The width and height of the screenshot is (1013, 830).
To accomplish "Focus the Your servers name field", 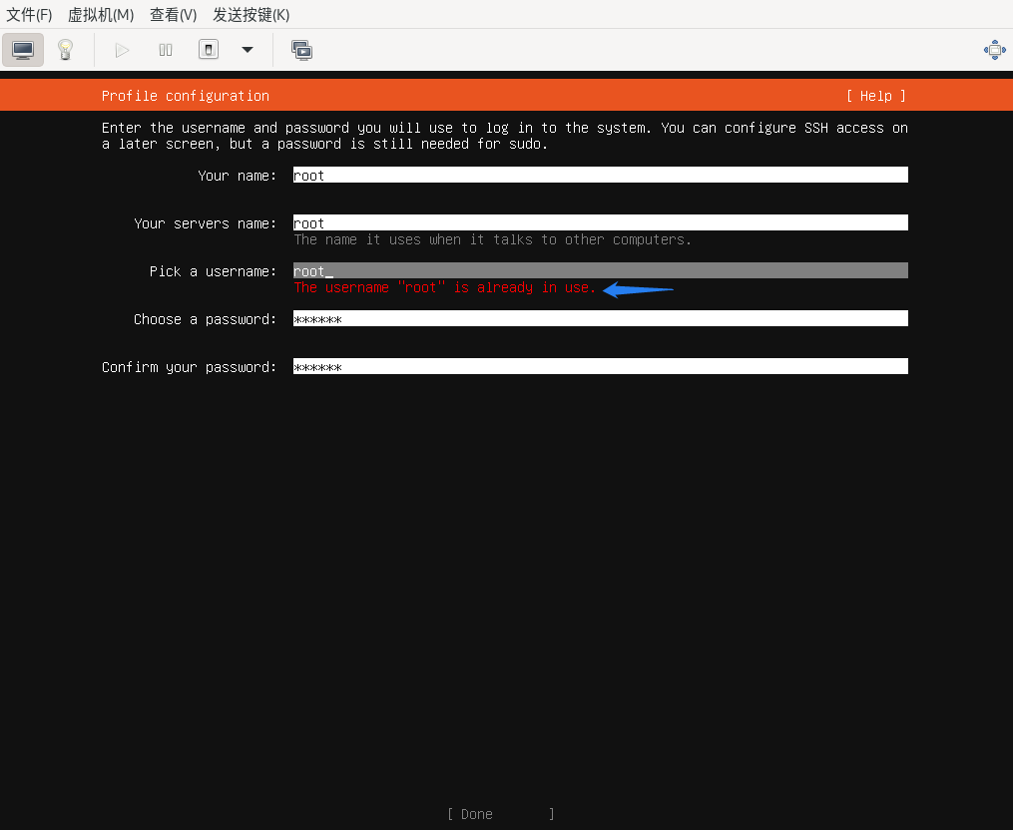I will tap(600, 222).
